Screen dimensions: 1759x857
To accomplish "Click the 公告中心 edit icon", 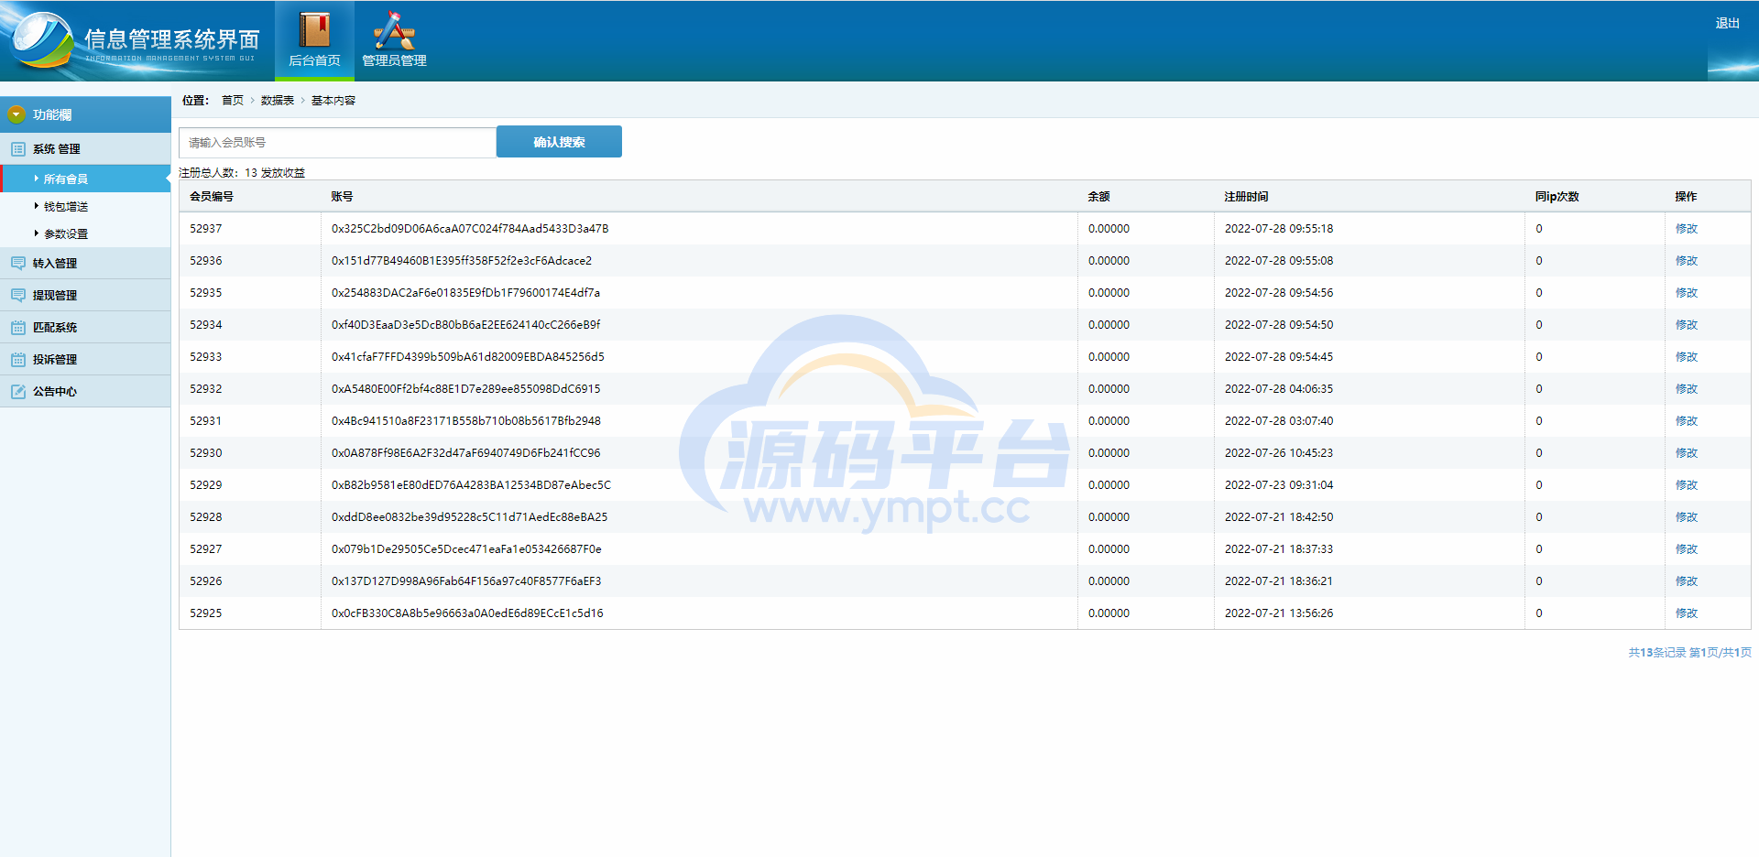I will click(17, 392).
